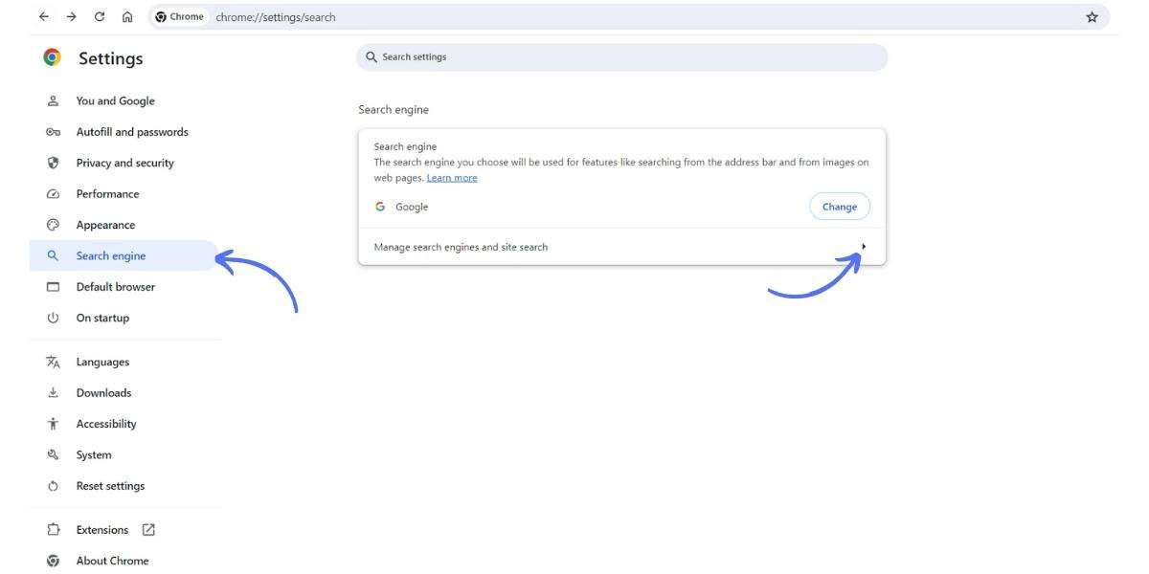This screenshot has height=574, width=1149.
Task: Open Autofill and passwords section
Action: click(132, 132)
